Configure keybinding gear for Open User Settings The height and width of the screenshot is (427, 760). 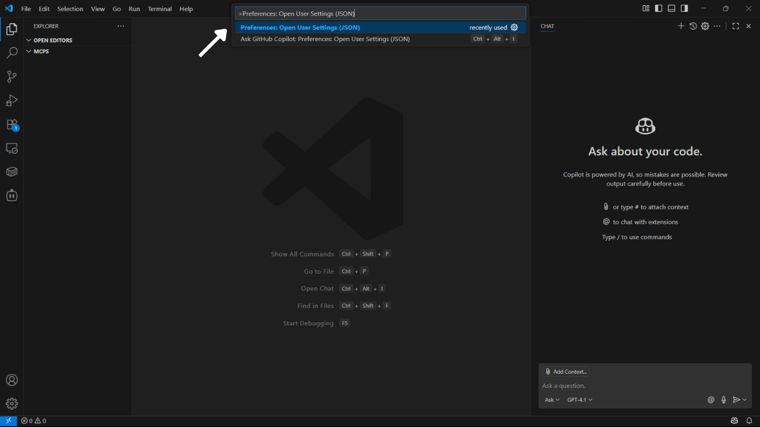tap(514, 27)
